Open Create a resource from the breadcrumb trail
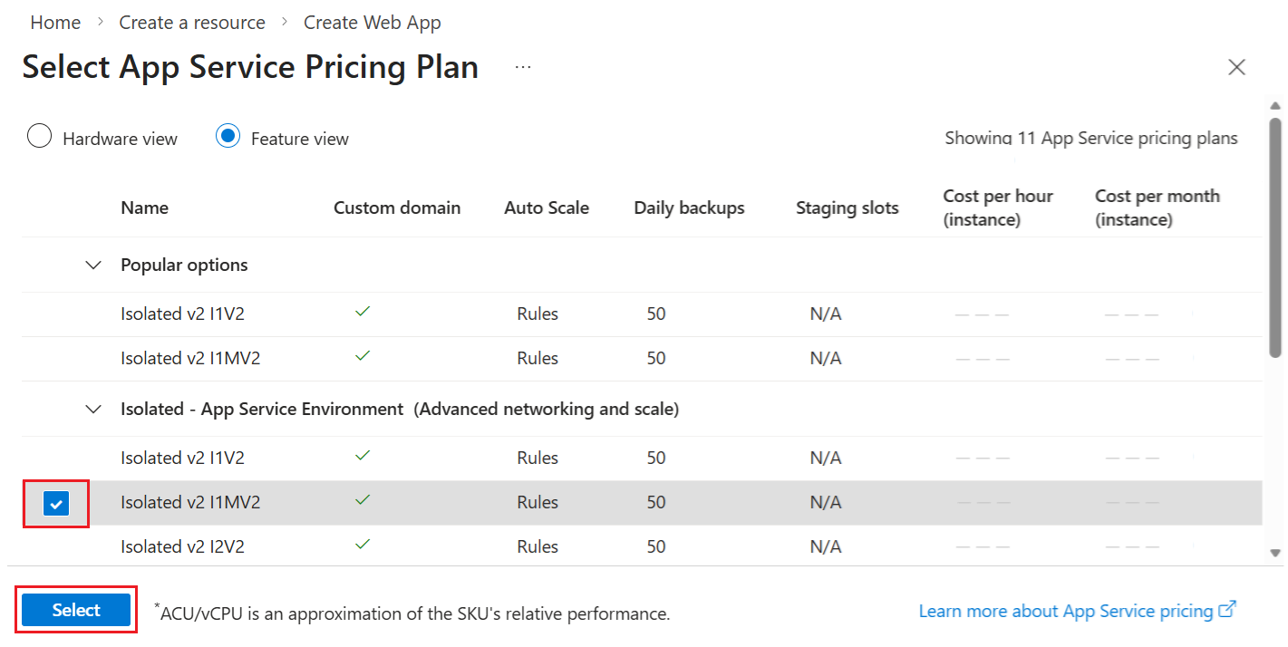This screenshot has width=1288, height=647. click(191, 22)
